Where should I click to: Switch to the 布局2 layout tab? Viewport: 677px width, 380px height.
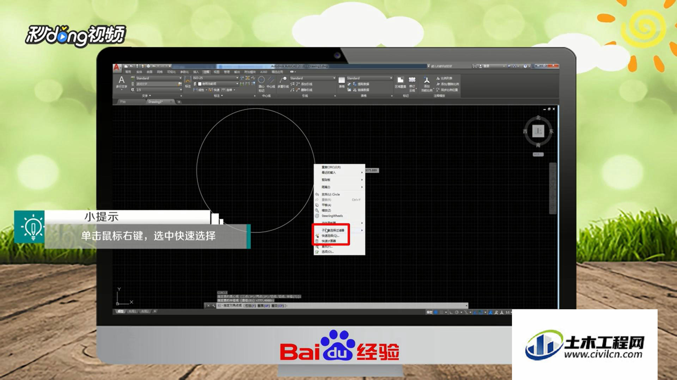tap(145, 311)
